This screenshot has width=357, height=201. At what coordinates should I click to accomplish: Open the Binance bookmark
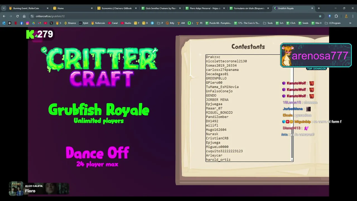click(70, 23)
